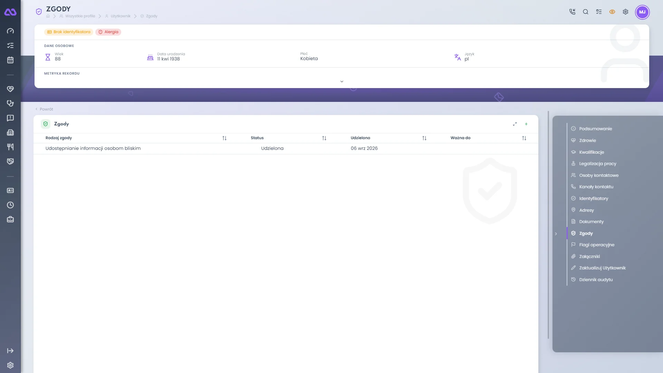This screenshot has width=663, height=373.
Task: Open Dziennik audytu menu item
Action: coord(596,280)
